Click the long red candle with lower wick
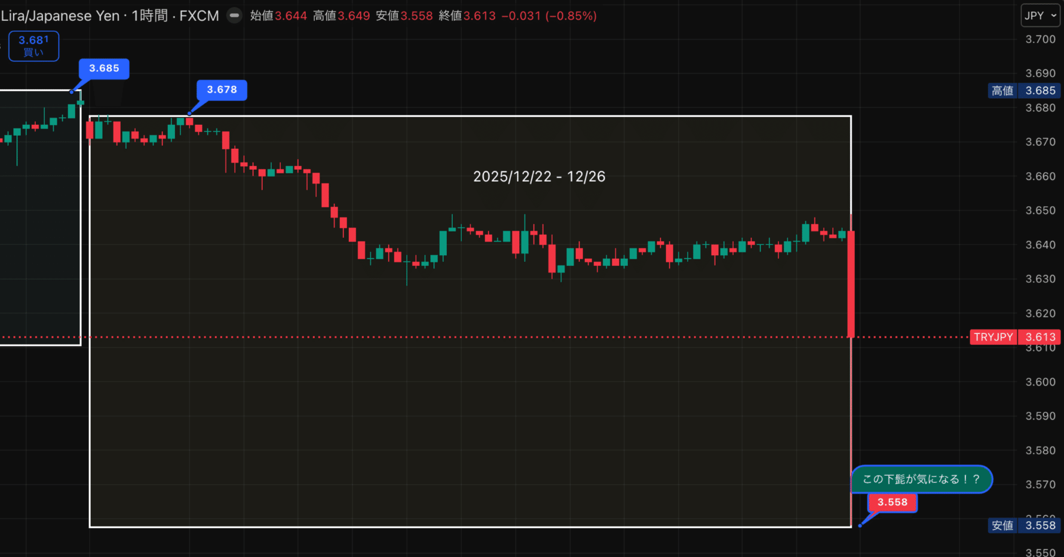Image resolution: width=1064 pixels, height=557 pixels. [x=851, y=281]
